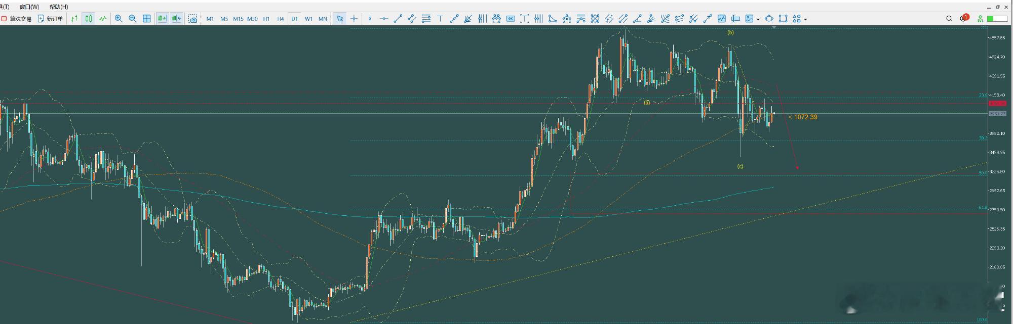Select the price label tool
Image resolution: width=1013 pixels, height=324 pixels.
[x=735, y=19]
